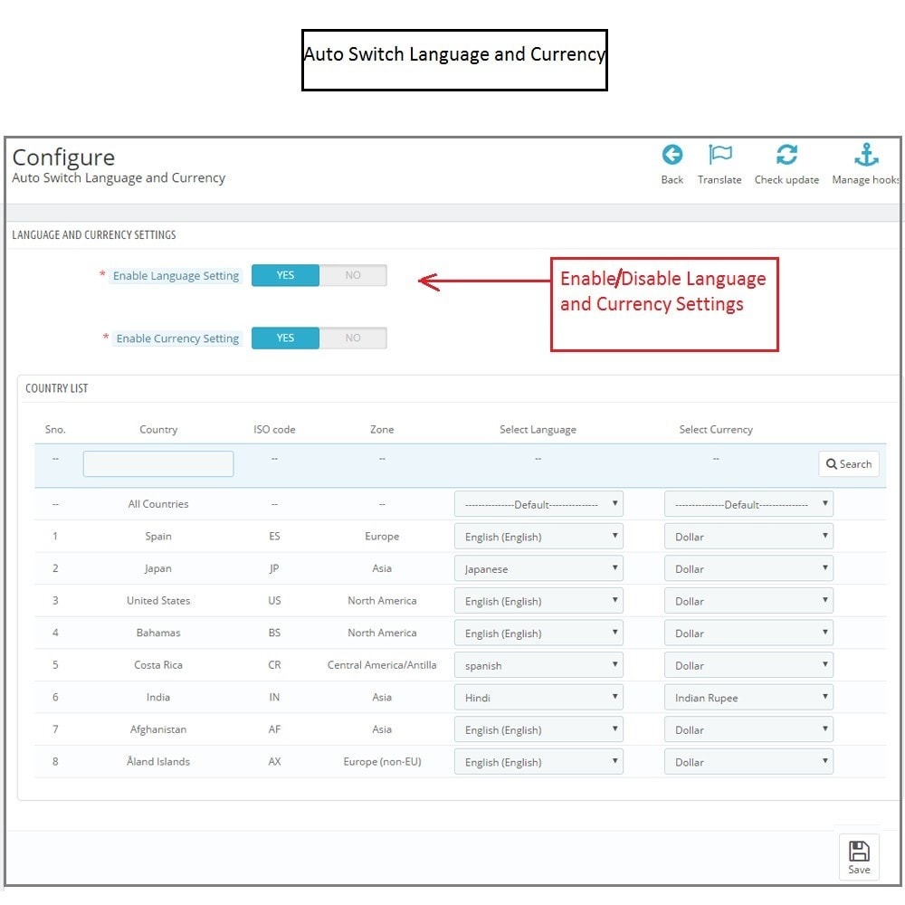This screenshot has width=905, height=905.
Task: Open Åland Islands language dropdown
Action: pyautogui.click(x=538, y=762)
